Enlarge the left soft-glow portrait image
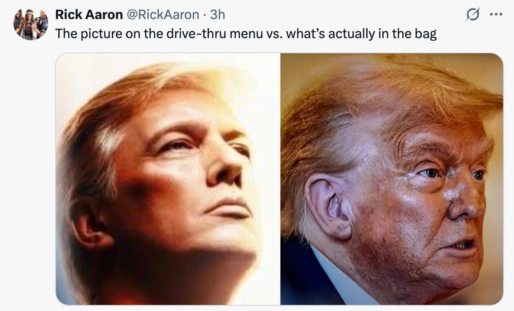 pos(168,179)
